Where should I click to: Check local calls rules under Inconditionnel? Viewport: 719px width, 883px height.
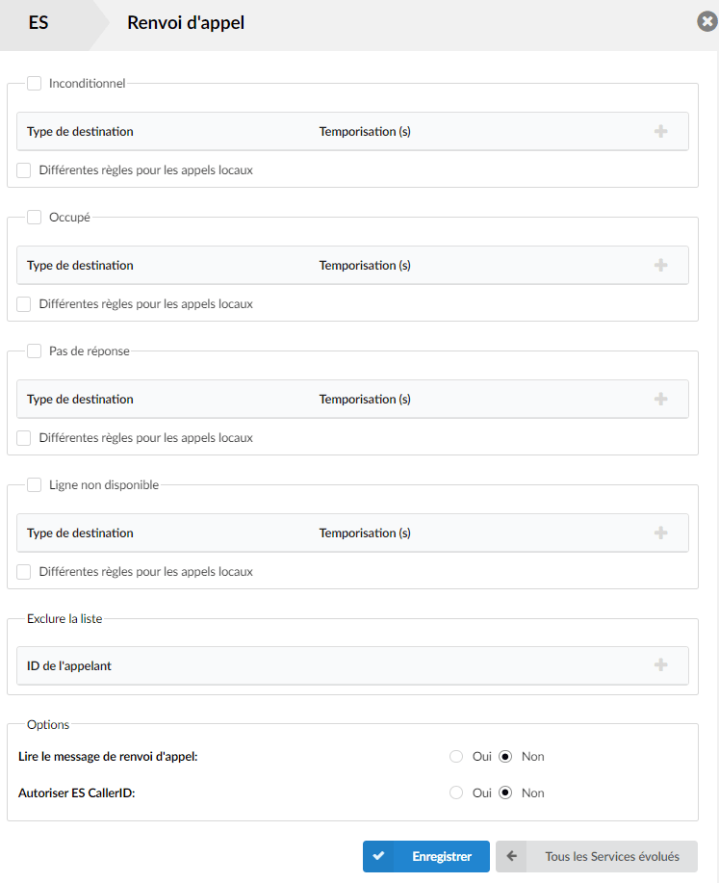tap(24, 170)
